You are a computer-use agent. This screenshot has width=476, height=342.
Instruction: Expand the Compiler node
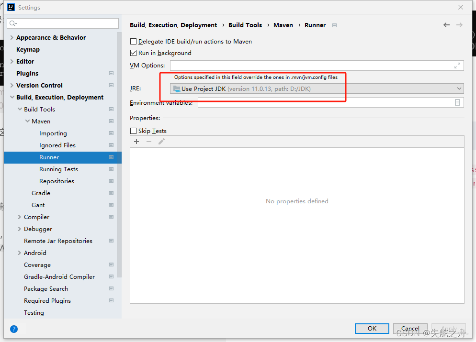[x=20, y=217]
